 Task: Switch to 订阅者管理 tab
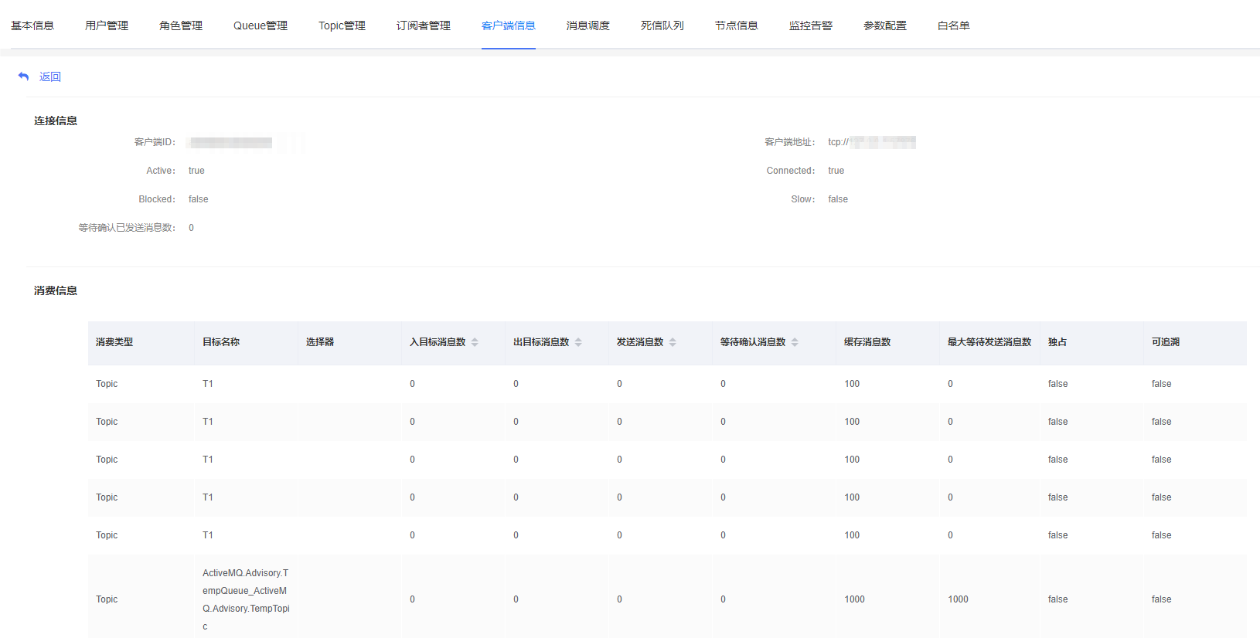[424, 25]
